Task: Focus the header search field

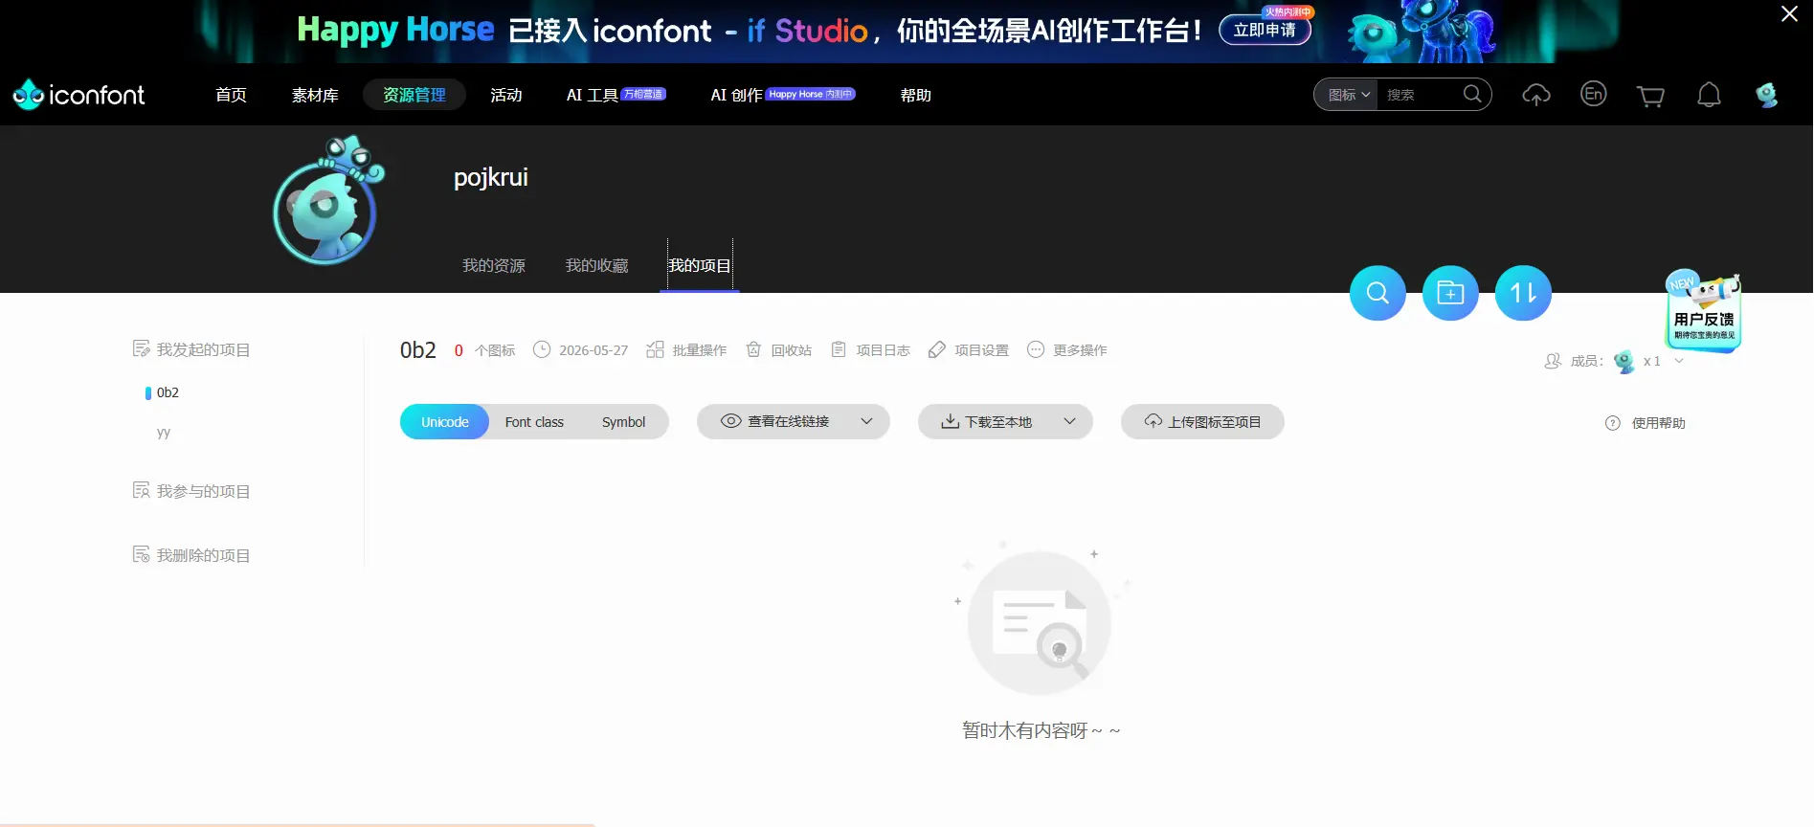Action: 1421,95
